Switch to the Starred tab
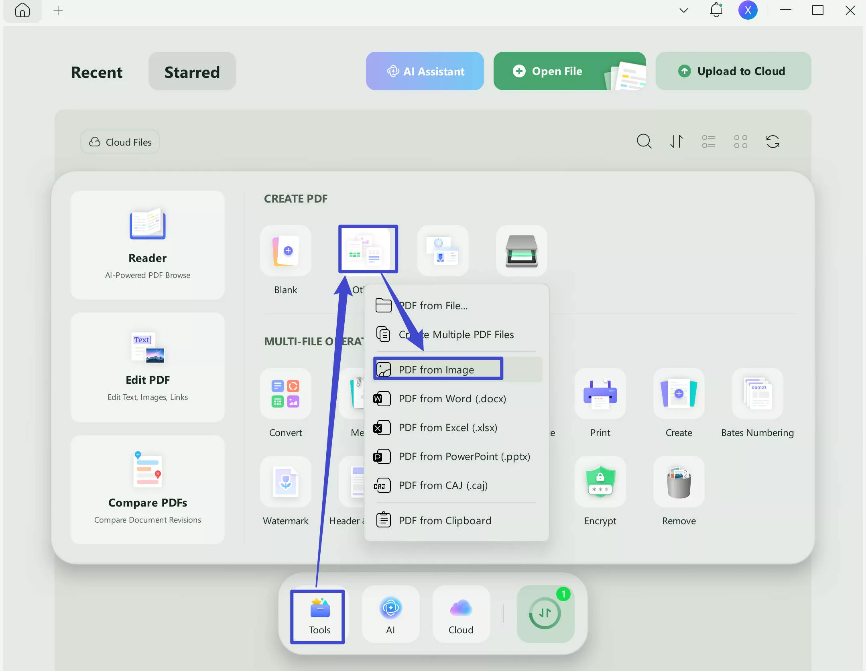The height and width of the screenshot is (671, 866). tap(192, 72)
